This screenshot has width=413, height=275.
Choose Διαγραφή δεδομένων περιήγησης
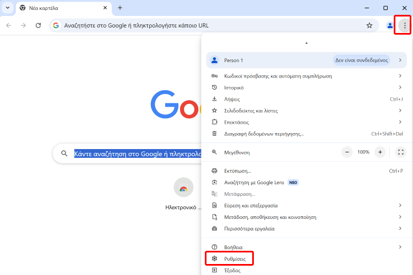306,134
